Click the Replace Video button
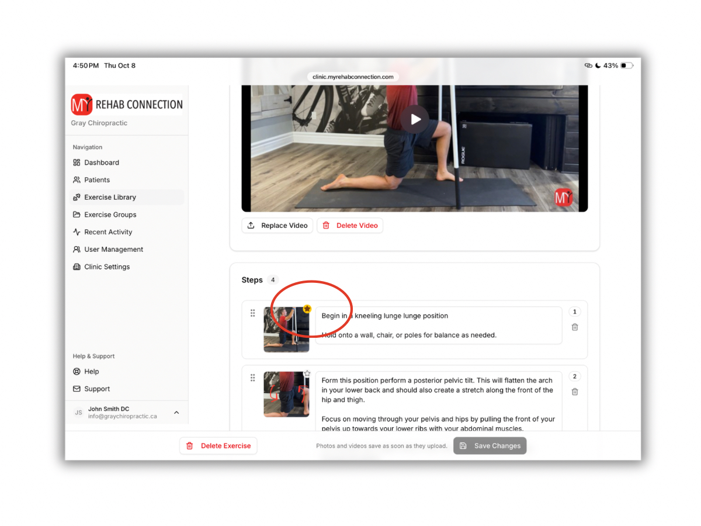 (277, 226)
